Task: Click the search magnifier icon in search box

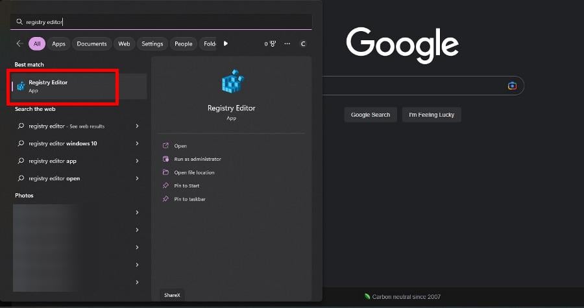Action: [19, 22]
